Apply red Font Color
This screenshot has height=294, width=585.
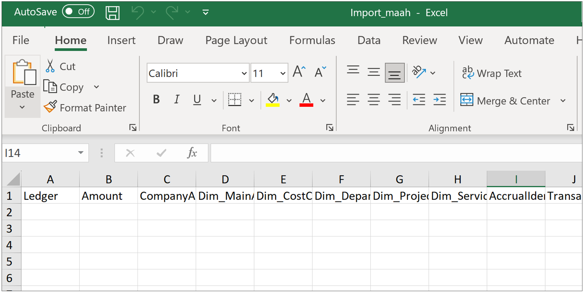306,100
